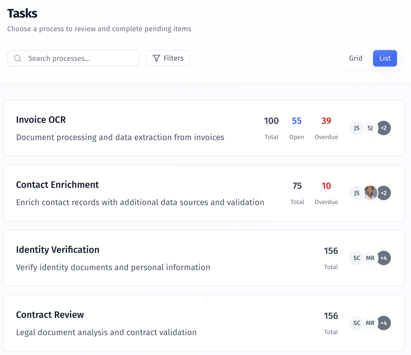Open the Contact Enrichment process
The height and width of the screenshot is (355, 411).
coord(57,185)
